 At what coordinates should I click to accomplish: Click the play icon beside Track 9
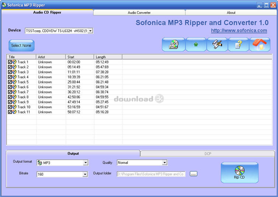tap(14, 102)
